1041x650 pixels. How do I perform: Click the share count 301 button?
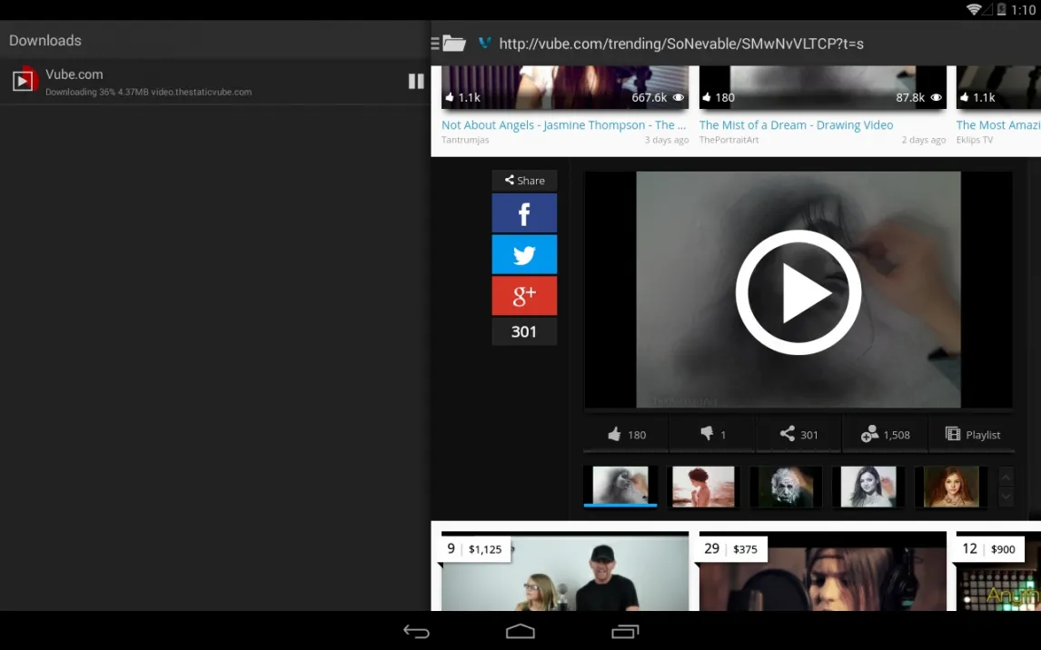pos(798,435)
